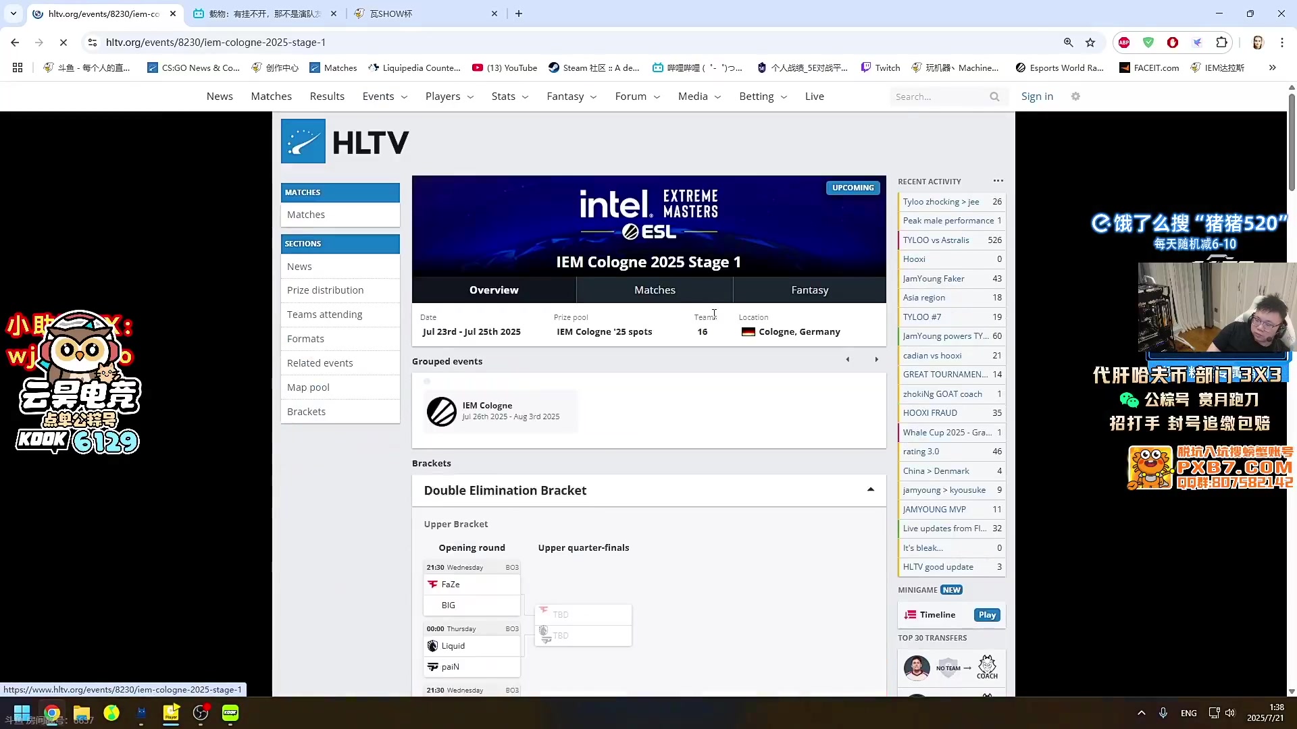Switch to the event Fantasy tab
The image size is (1297, 729).
coord(810,290)
